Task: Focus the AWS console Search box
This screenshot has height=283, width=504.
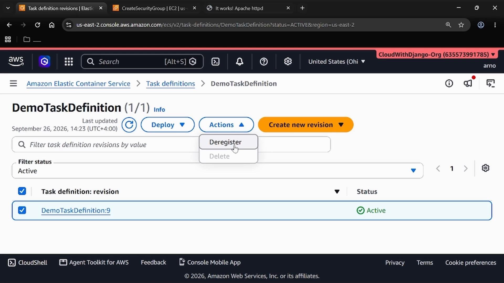Action: point(142,62)
